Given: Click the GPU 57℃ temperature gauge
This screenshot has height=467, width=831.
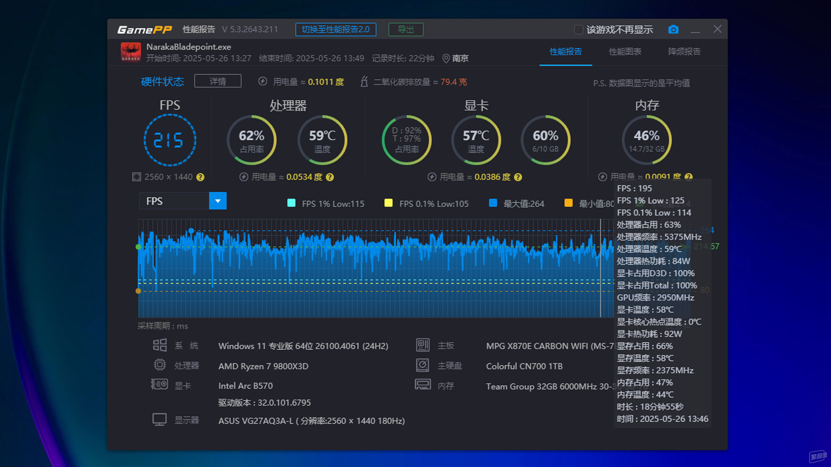Looking at the screenshot, I should 476,140.
